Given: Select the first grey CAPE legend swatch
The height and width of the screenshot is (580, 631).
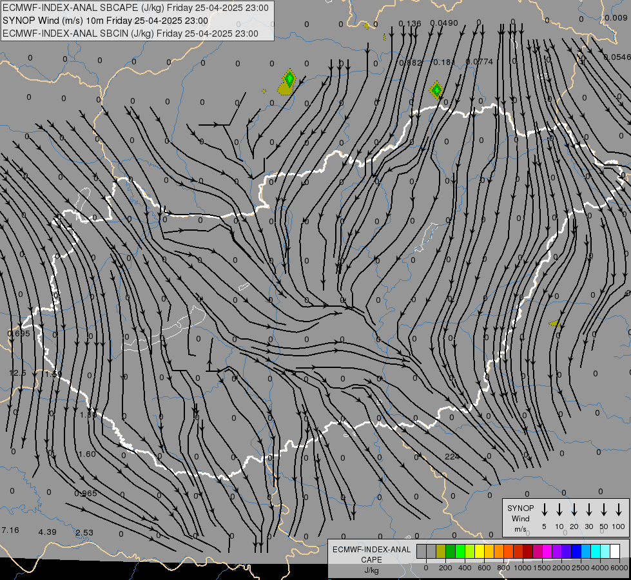Looking at the screenshot, I should (422, 551).
